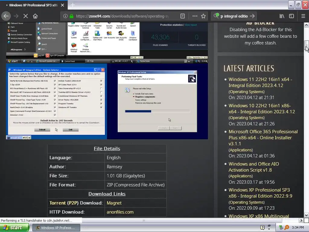The width and height of the screenshot is (309, 232).
Task: Click the Options Selector setup screenshot thumbnail
Action: tap(56, 101)
